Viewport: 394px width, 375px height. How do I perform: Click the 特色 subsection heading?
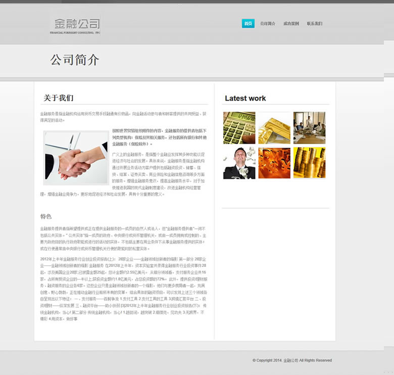tap(46, 216)
